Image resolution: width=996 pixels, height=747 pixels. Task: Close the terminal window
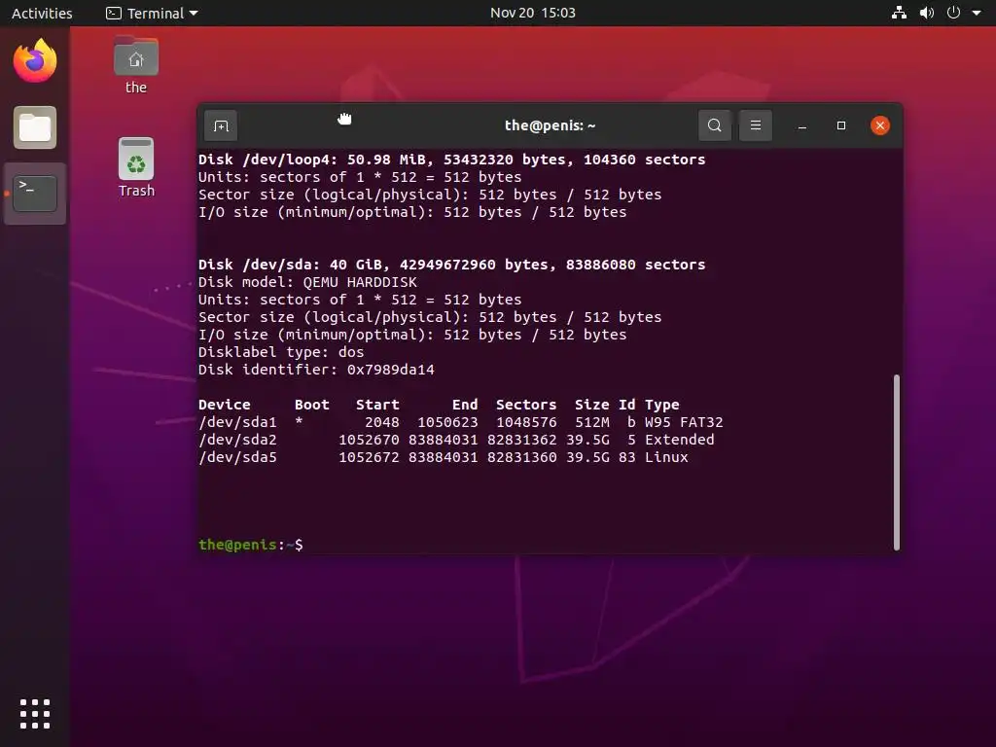pos(879,125)
